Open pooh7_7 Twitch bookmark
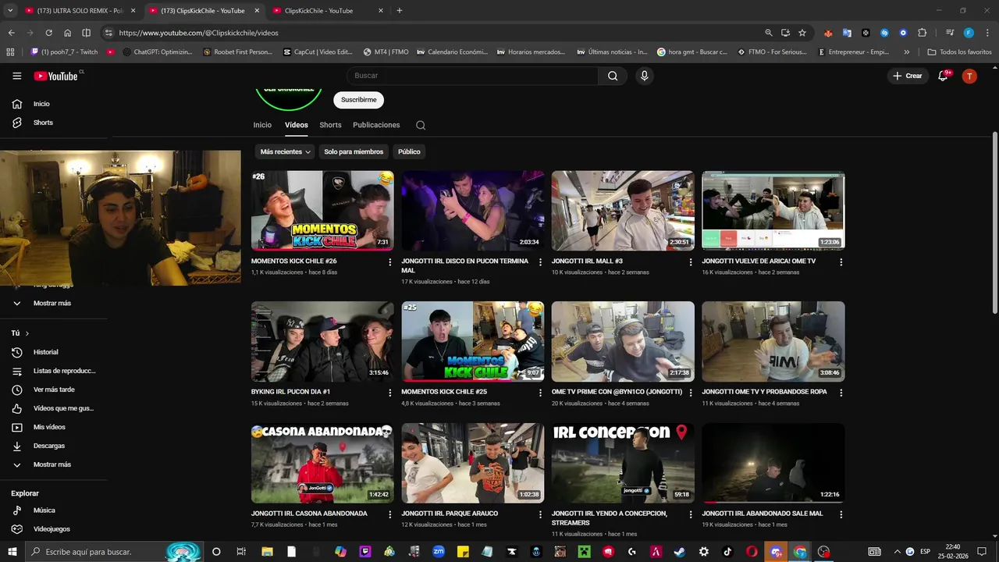 click(x=64, y=52)
